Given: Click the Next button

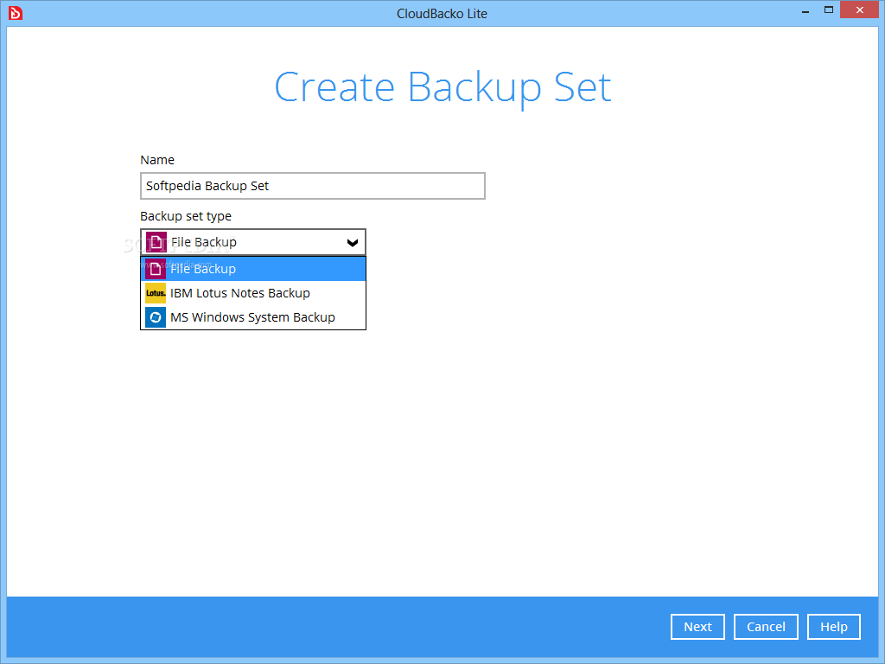Looking at the screenshot, I should (x=697, y=627).
